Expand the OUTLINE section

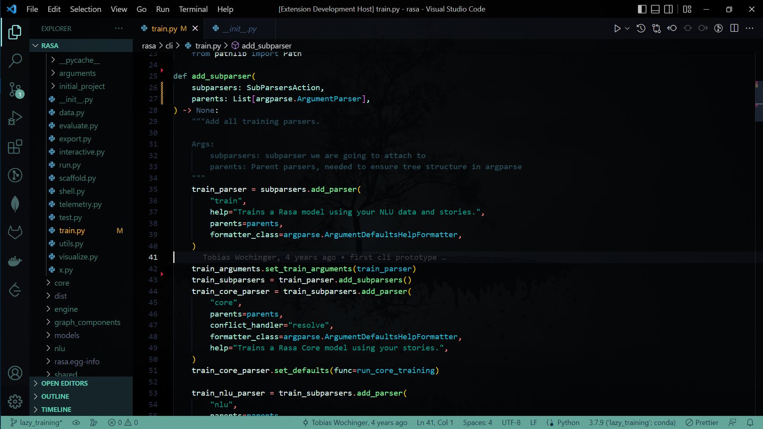pyautogui.click(x=55, y=396)
